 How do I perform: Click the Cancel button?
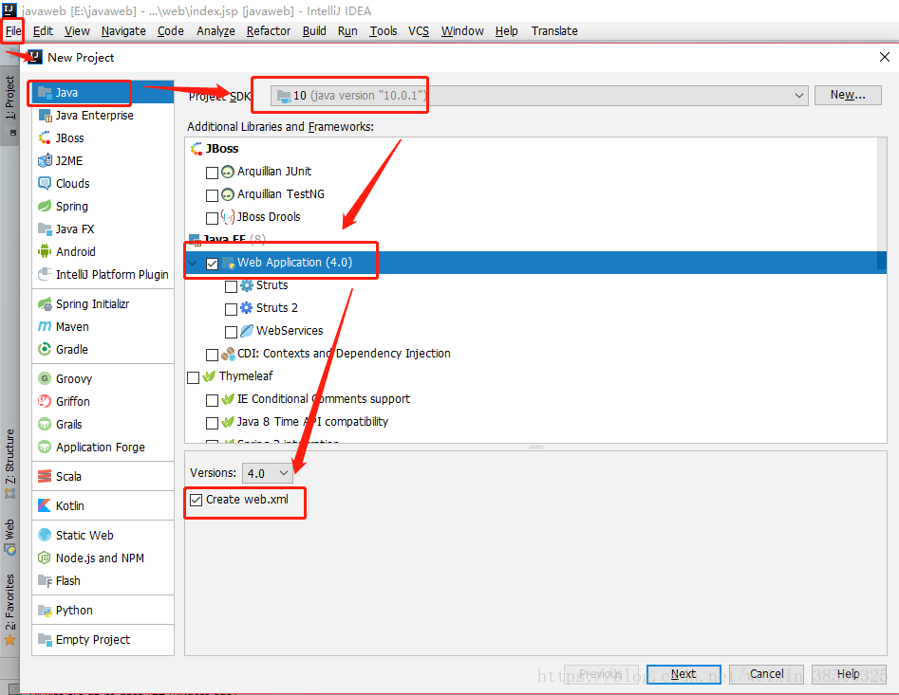(766, 674)
